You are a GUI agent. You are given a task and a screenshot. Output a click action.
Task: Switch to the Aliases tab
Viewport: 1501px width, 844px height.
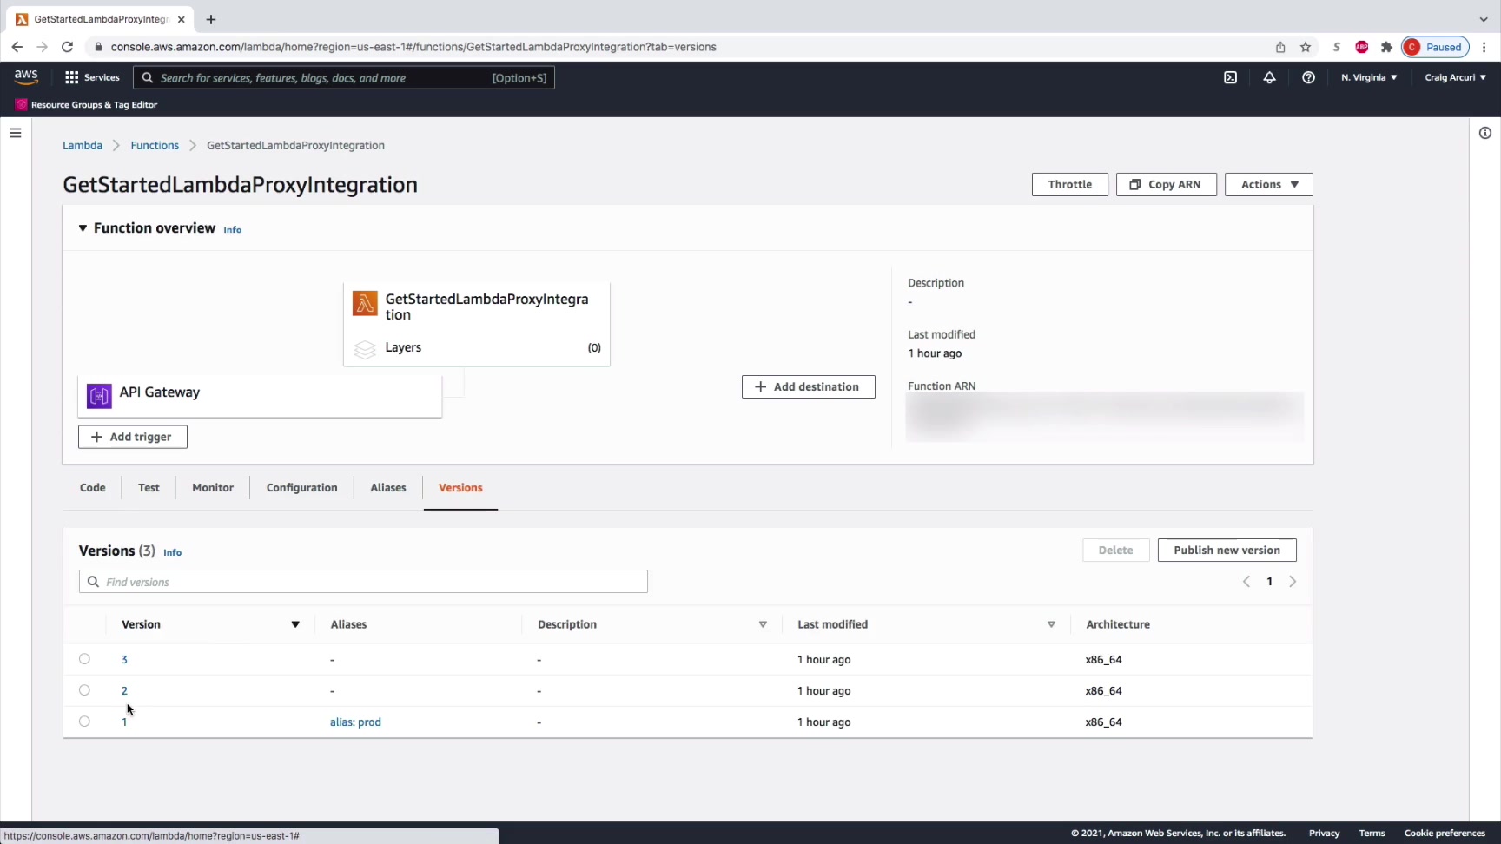pos(388,488)
